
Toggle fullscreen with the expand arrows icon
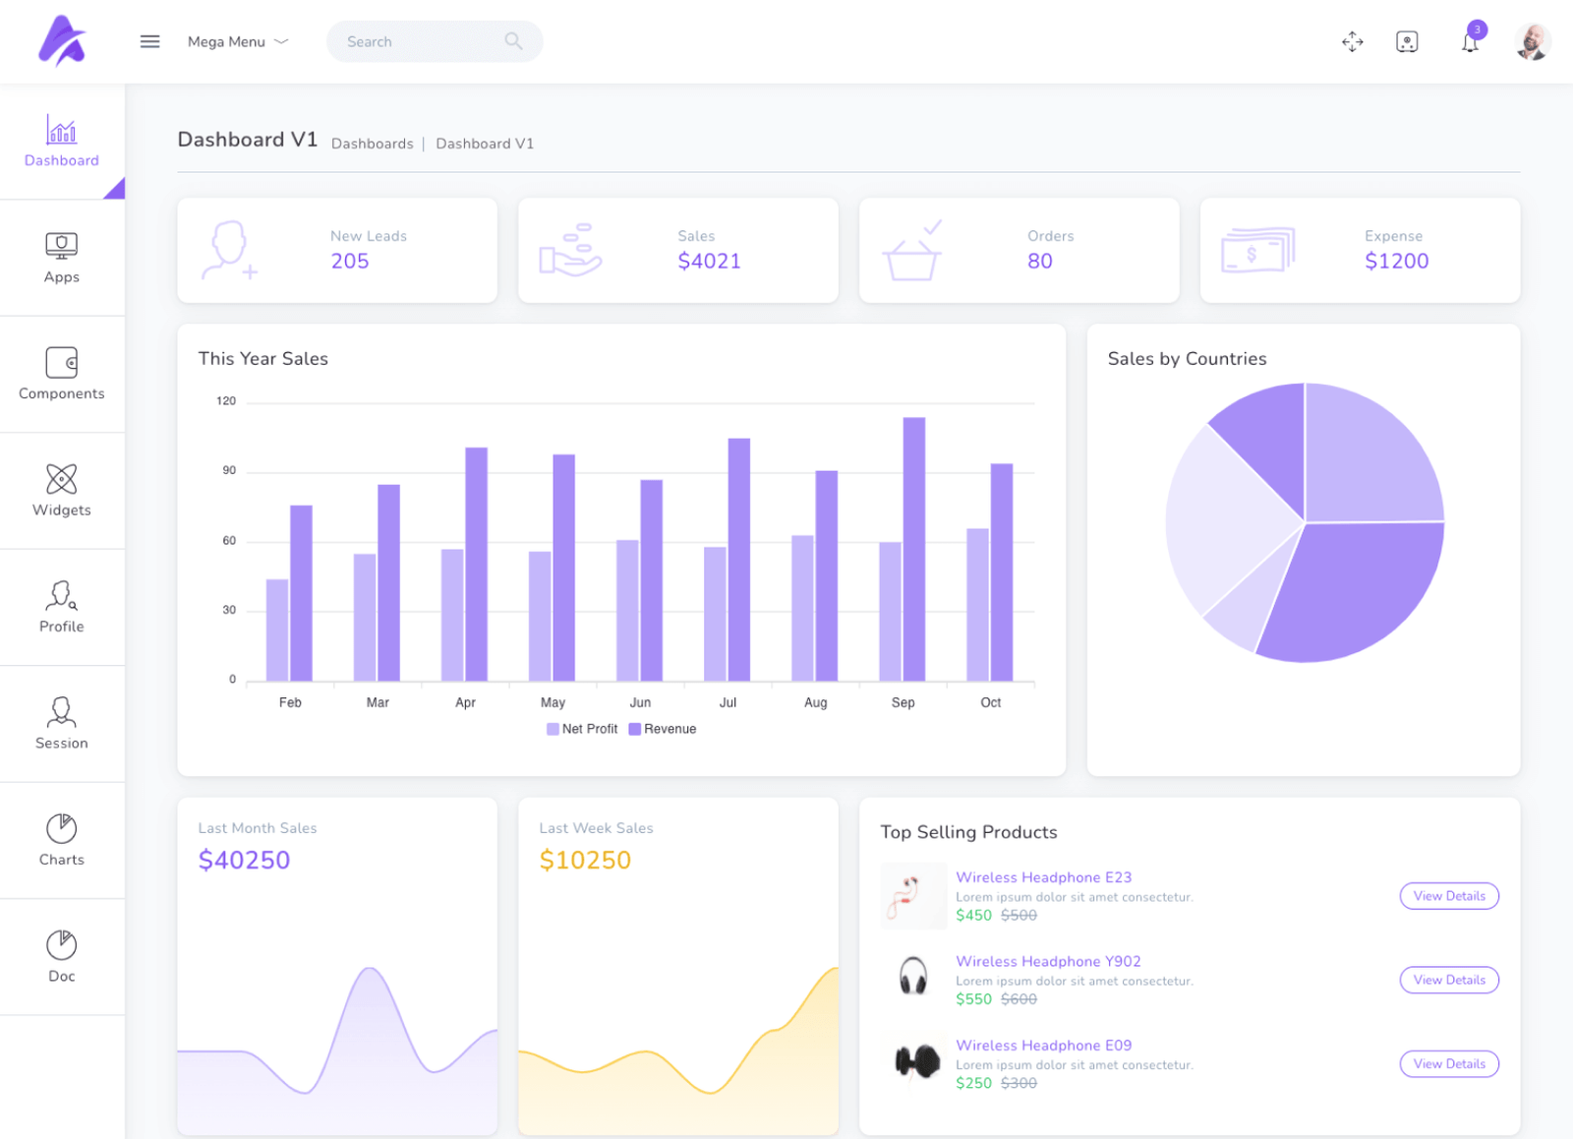click(x=1352, y=41)
